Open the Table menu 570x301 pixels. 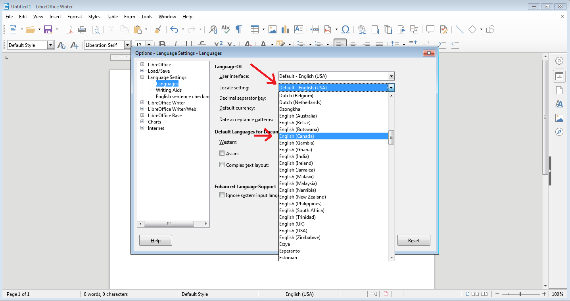point(112,17)
